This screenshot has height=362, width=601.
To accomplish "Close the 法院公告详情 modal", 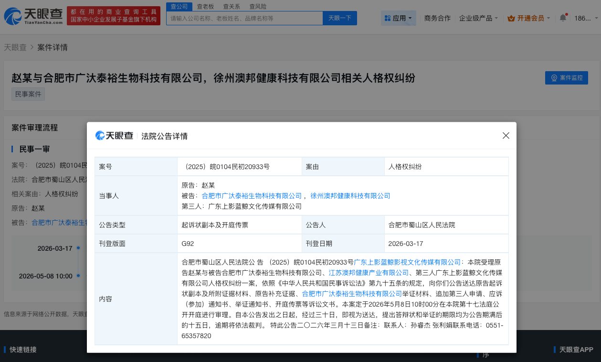I will (x=506, y=136).
